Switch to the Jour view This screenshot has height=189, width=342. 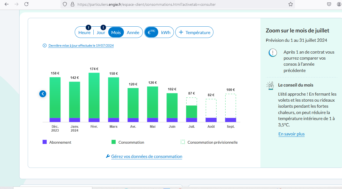point(101,32)
